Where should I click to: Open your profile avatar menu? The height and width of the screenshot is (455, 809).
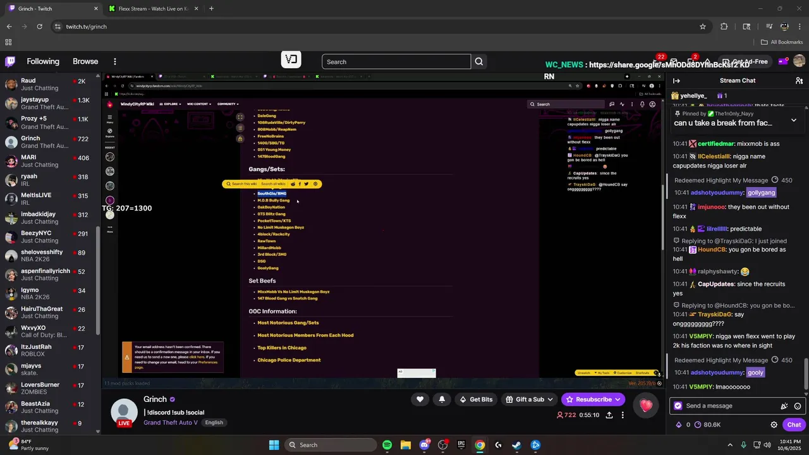point(799,61)
